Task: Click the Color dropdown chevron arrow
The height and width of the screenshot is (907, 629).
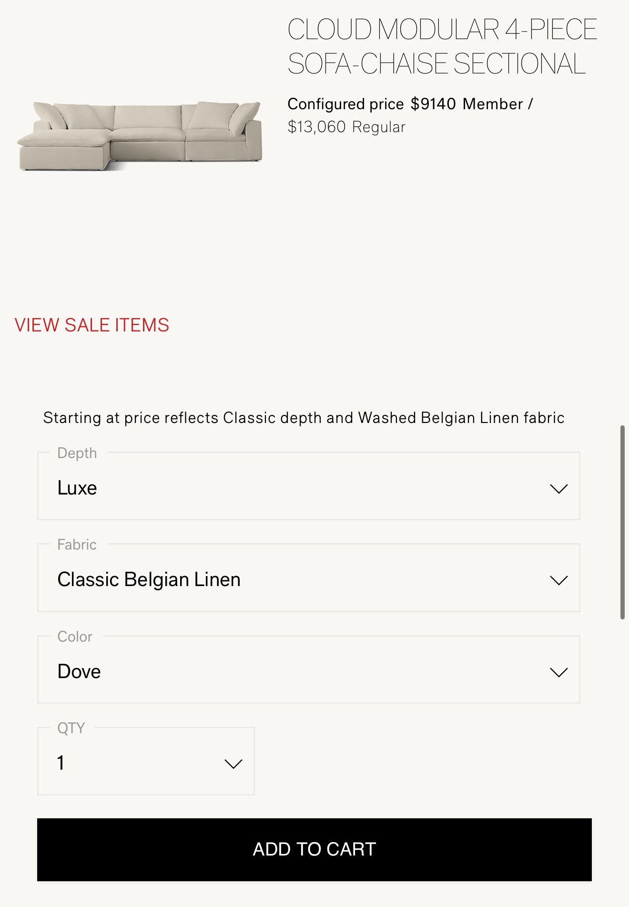Action: [x=558, y=672]
